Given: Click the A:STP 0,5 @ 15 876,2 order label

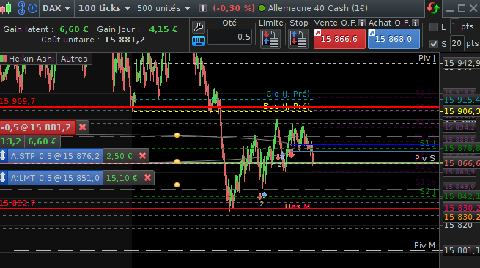Looking at the screenshot, I should pyautogui.click(x=55, y=156).
